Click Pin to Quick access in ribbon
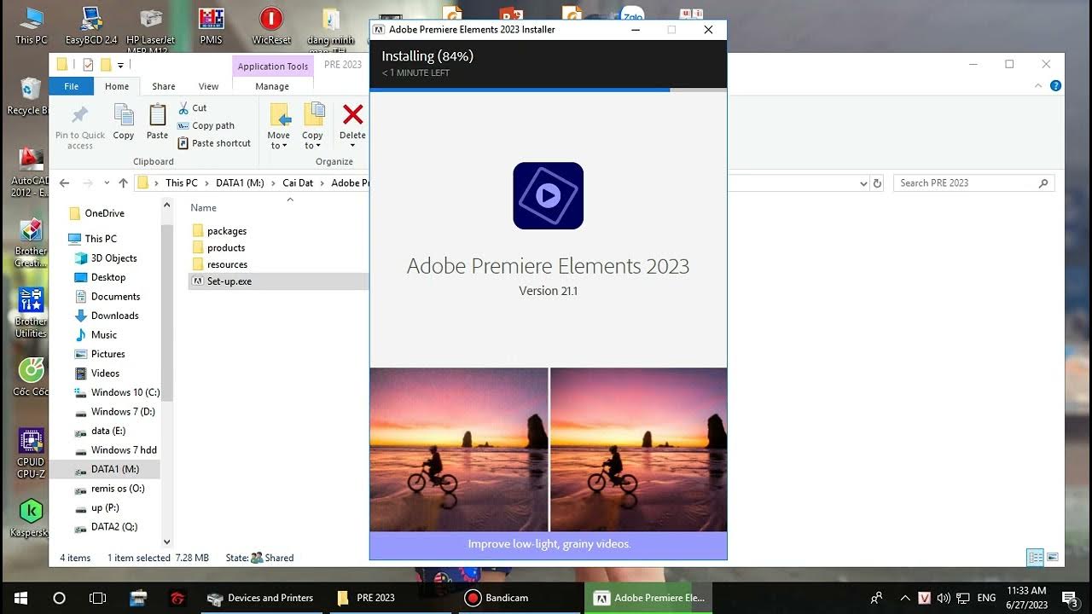The height and width of the screenshot is (614, 1092). (80, 127)
